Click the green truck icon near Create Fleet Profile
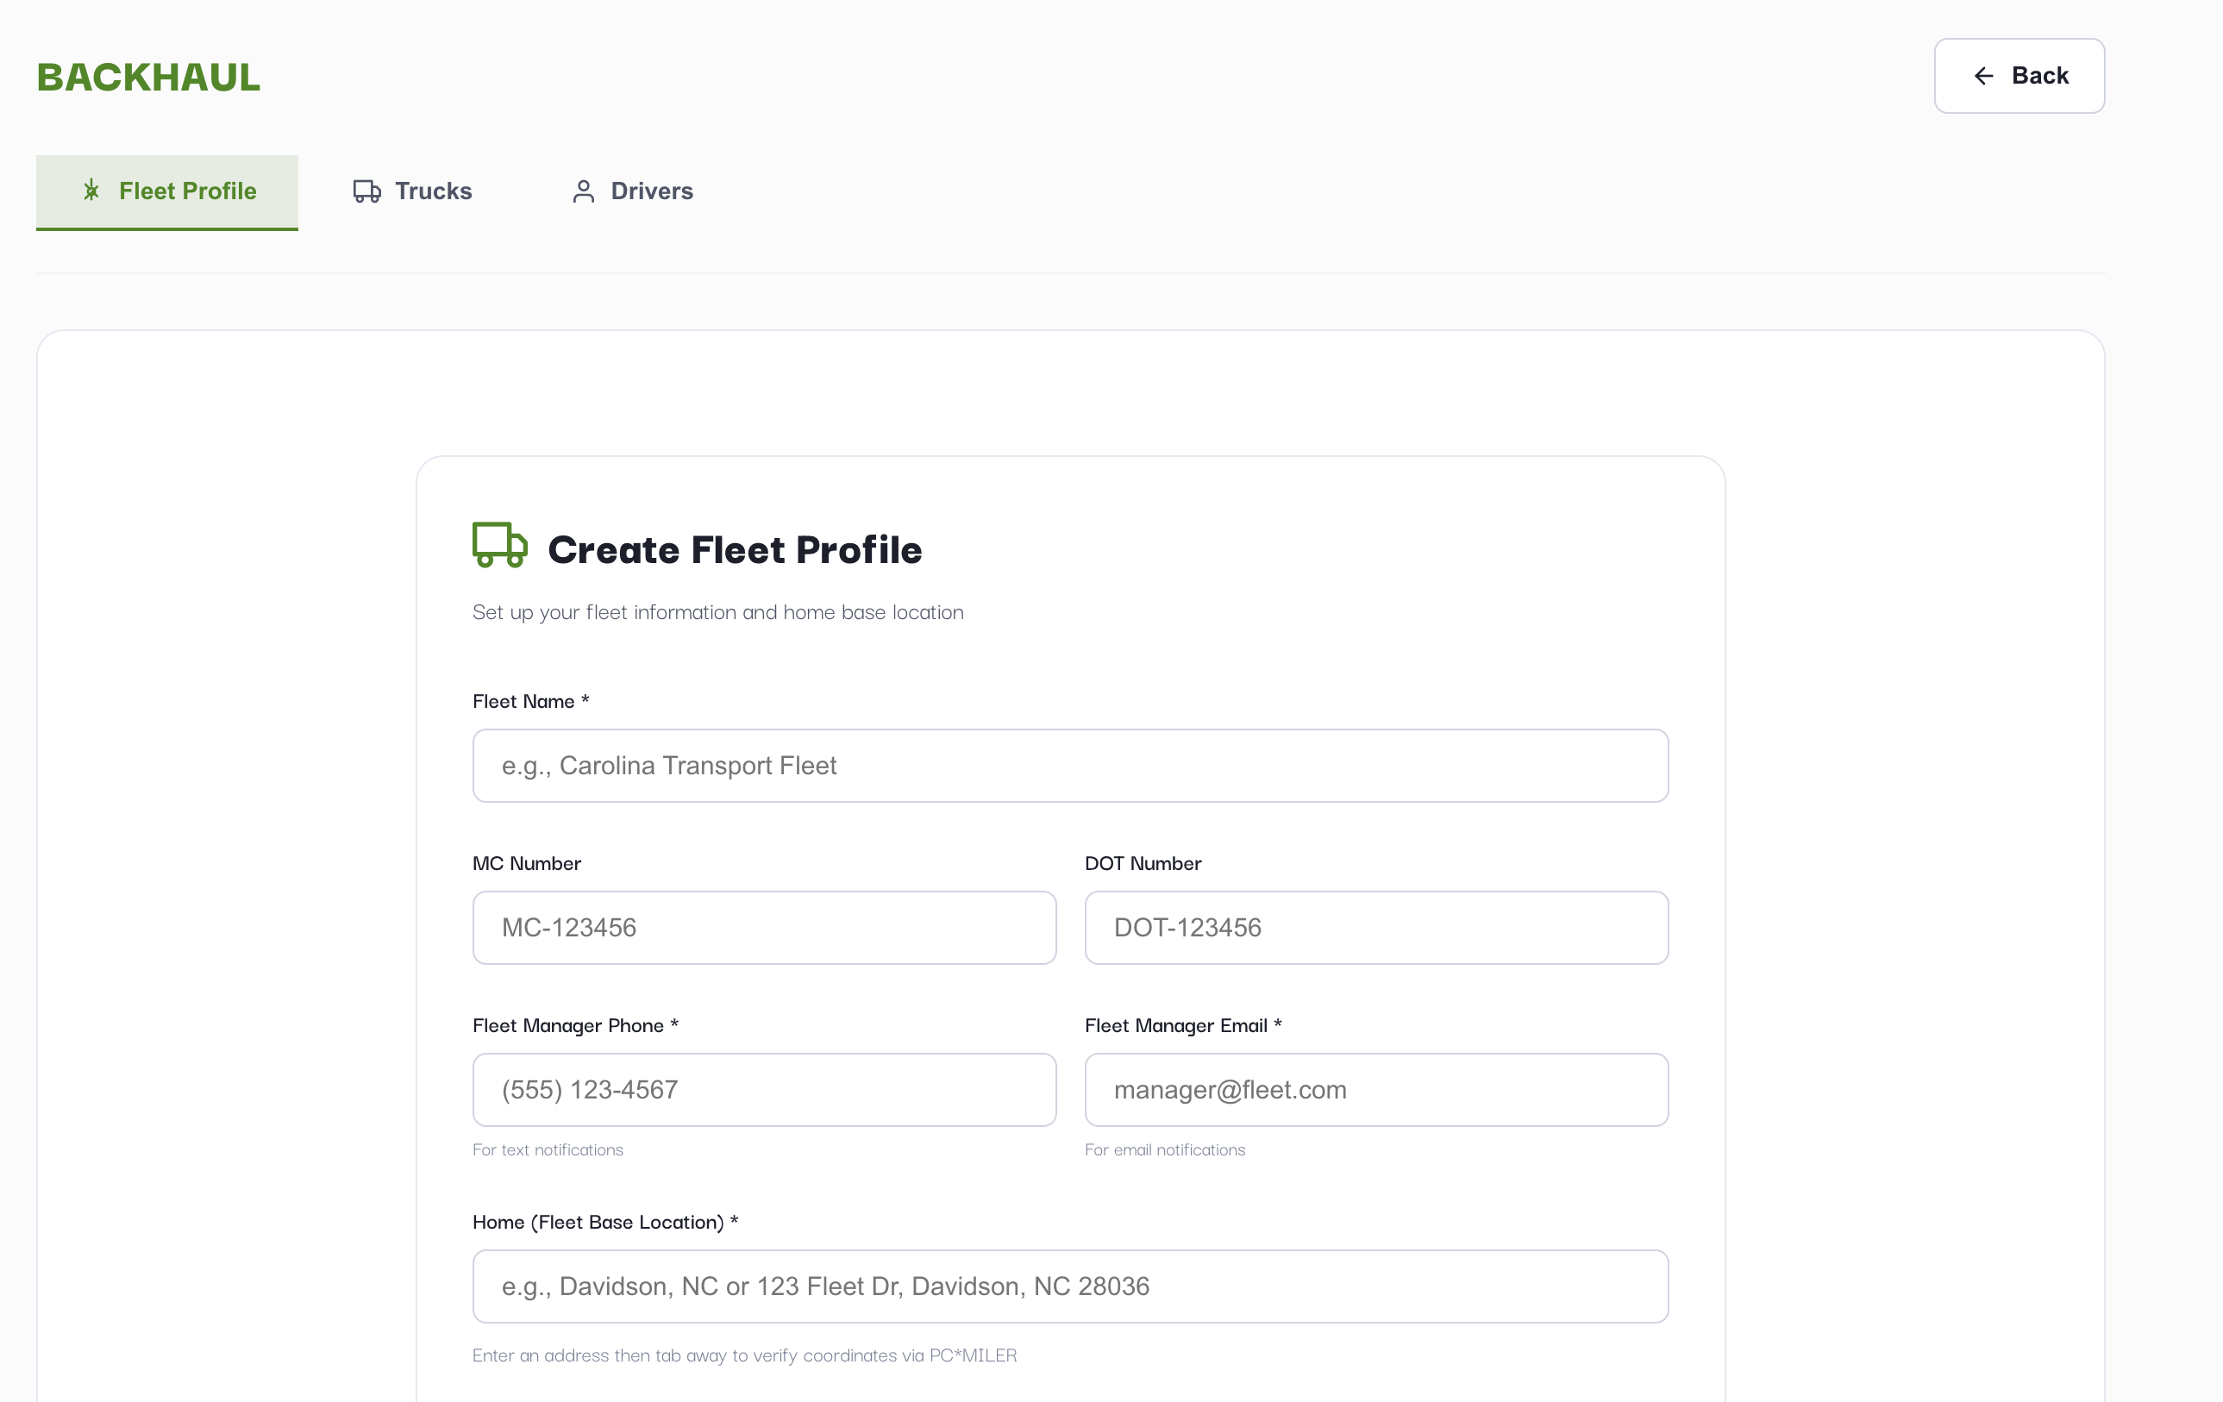Image resolution: width=2223 pixels, height=1402 pixels. (499, 545)
